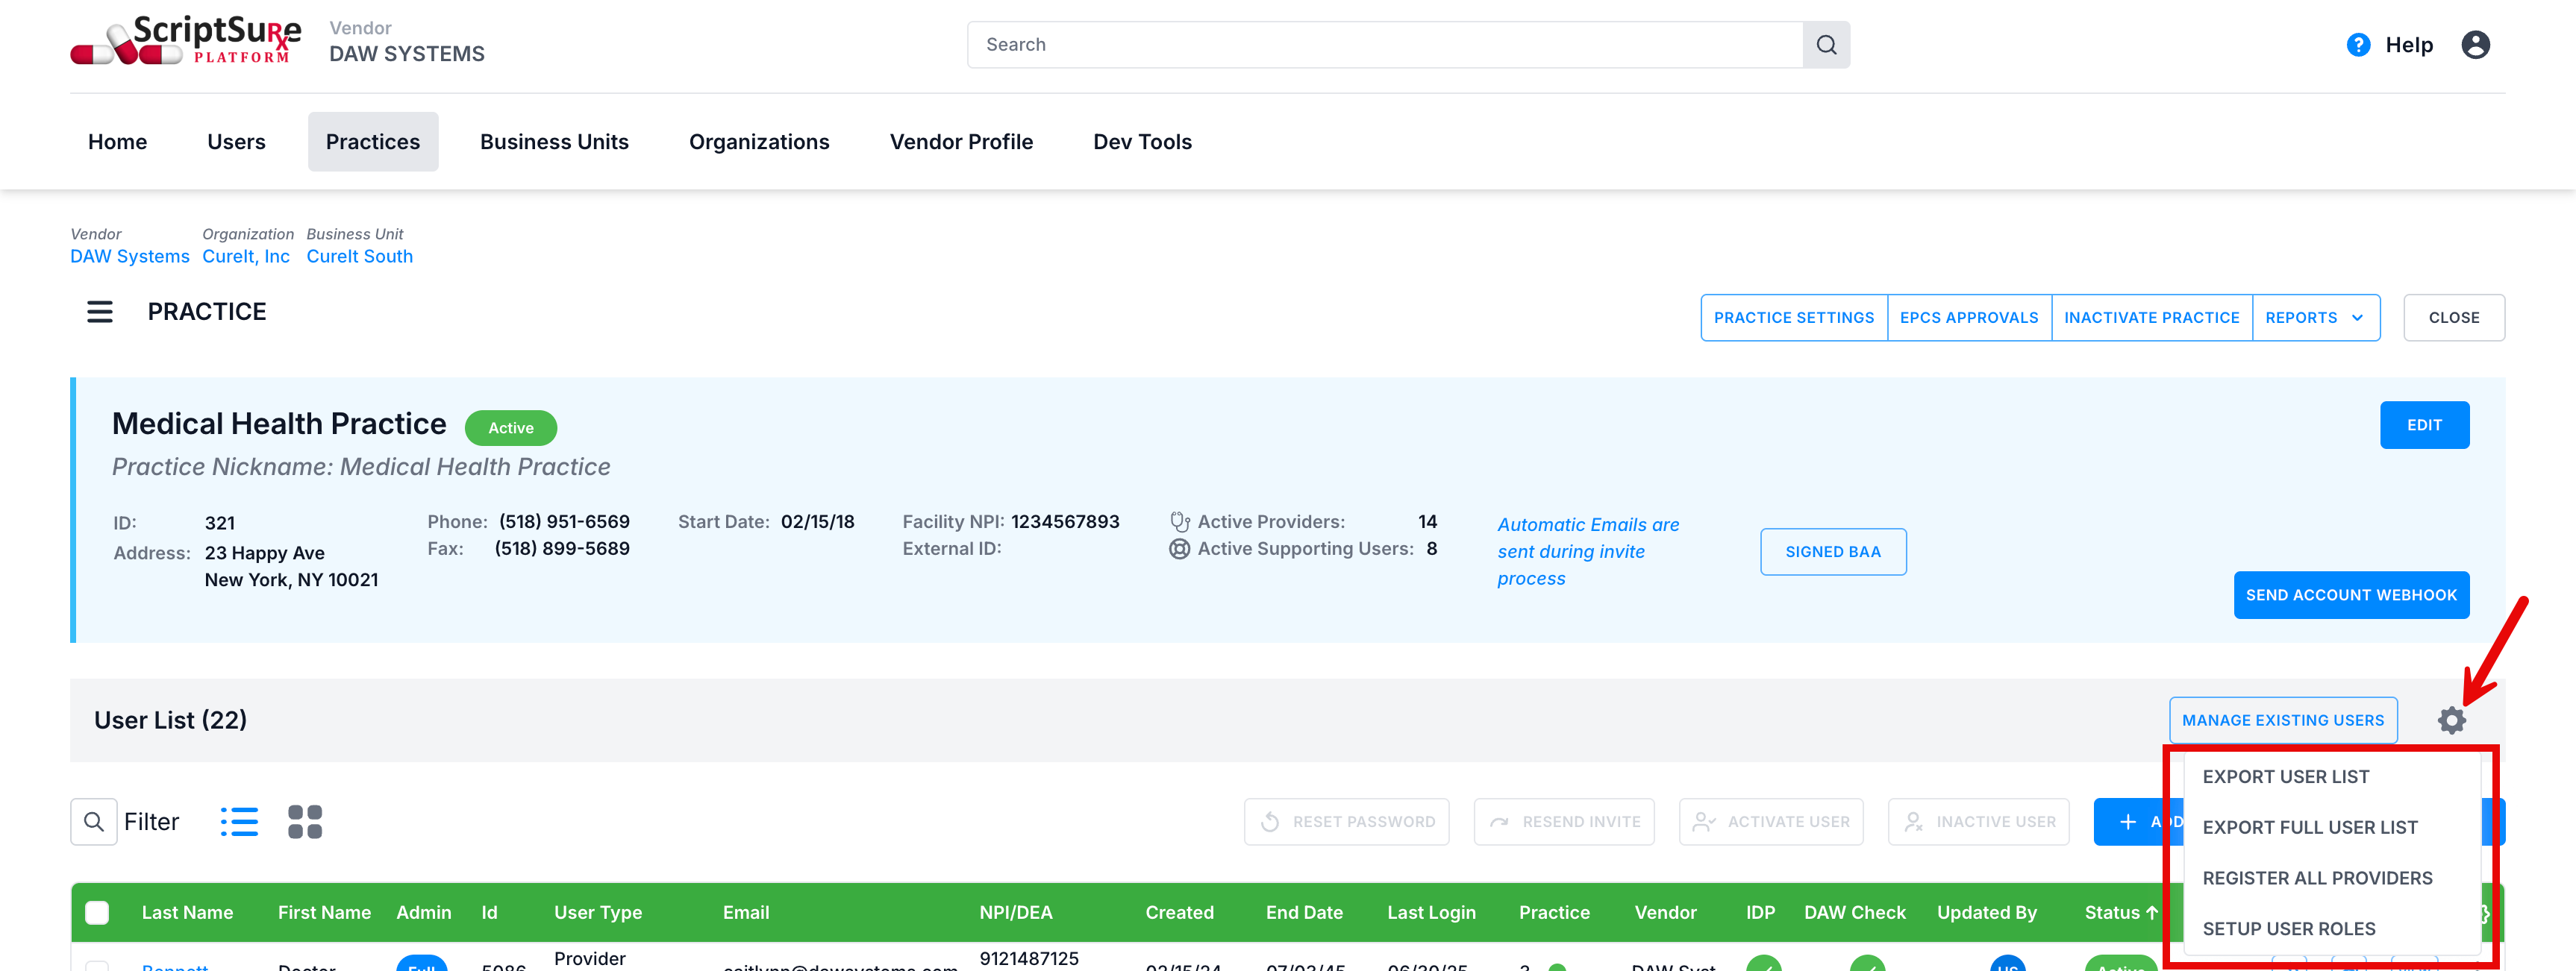Click the ScriptSure platform logo

pos(186,42)
